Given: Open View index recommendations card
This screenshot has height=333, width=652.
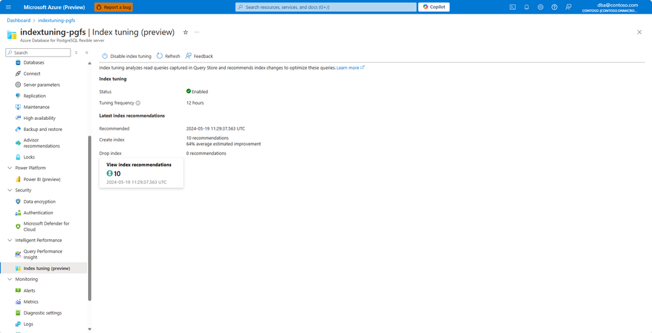Looking at the screenshot, I should (x=142, y=173).
